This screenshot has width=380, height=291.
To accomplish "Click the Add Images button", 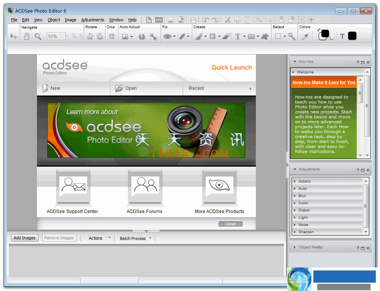I will click(24, 238).
